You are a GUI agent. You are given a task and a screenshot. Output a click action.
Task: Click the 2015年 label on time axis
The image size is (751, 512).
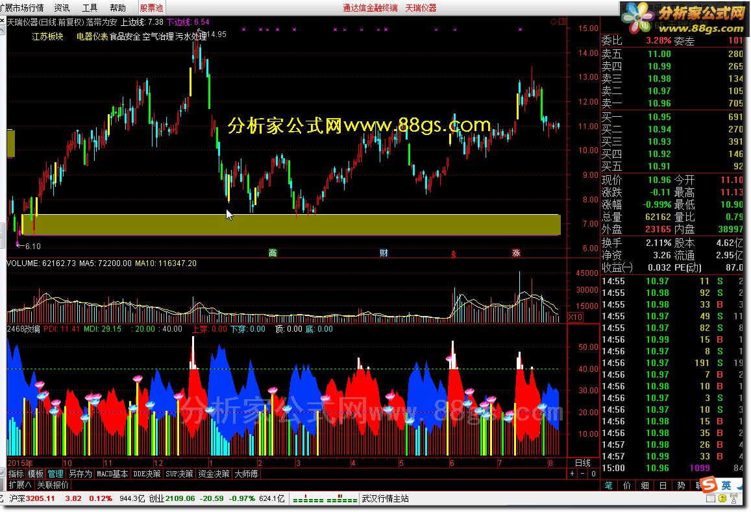pos(20,463)
